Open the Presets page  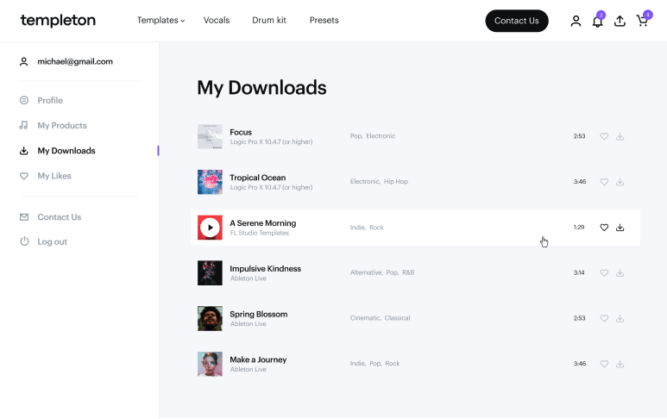(x=324, y=21)
